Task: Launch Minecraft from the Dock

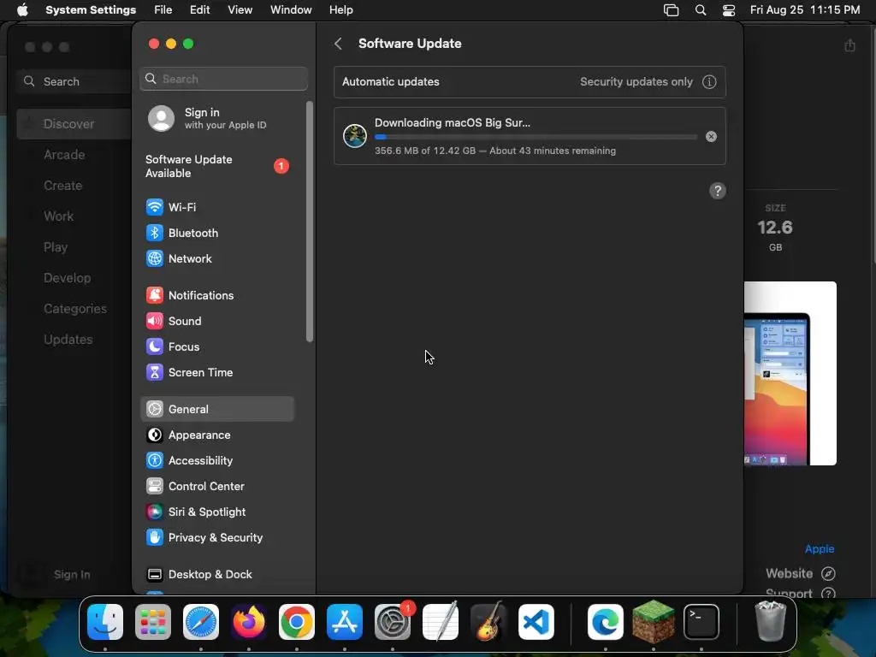Action: coord(653,622)
